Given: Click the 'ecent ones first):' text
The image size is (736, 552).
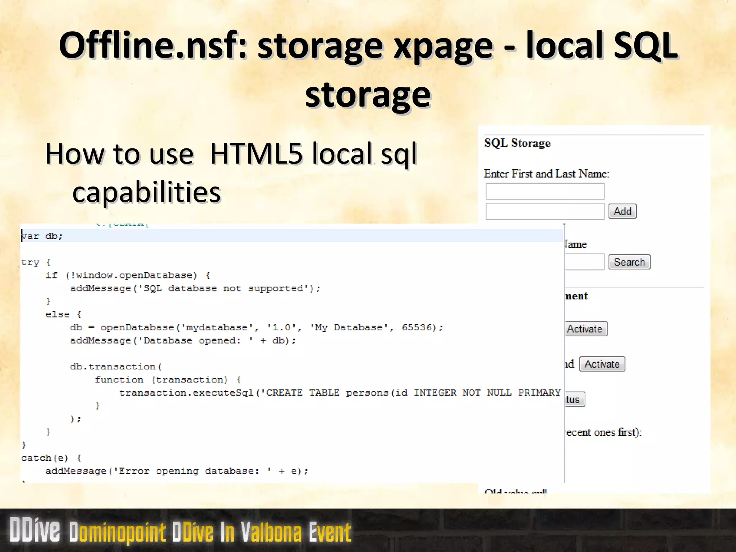Looking at the screenshot, I should point(603,432).
